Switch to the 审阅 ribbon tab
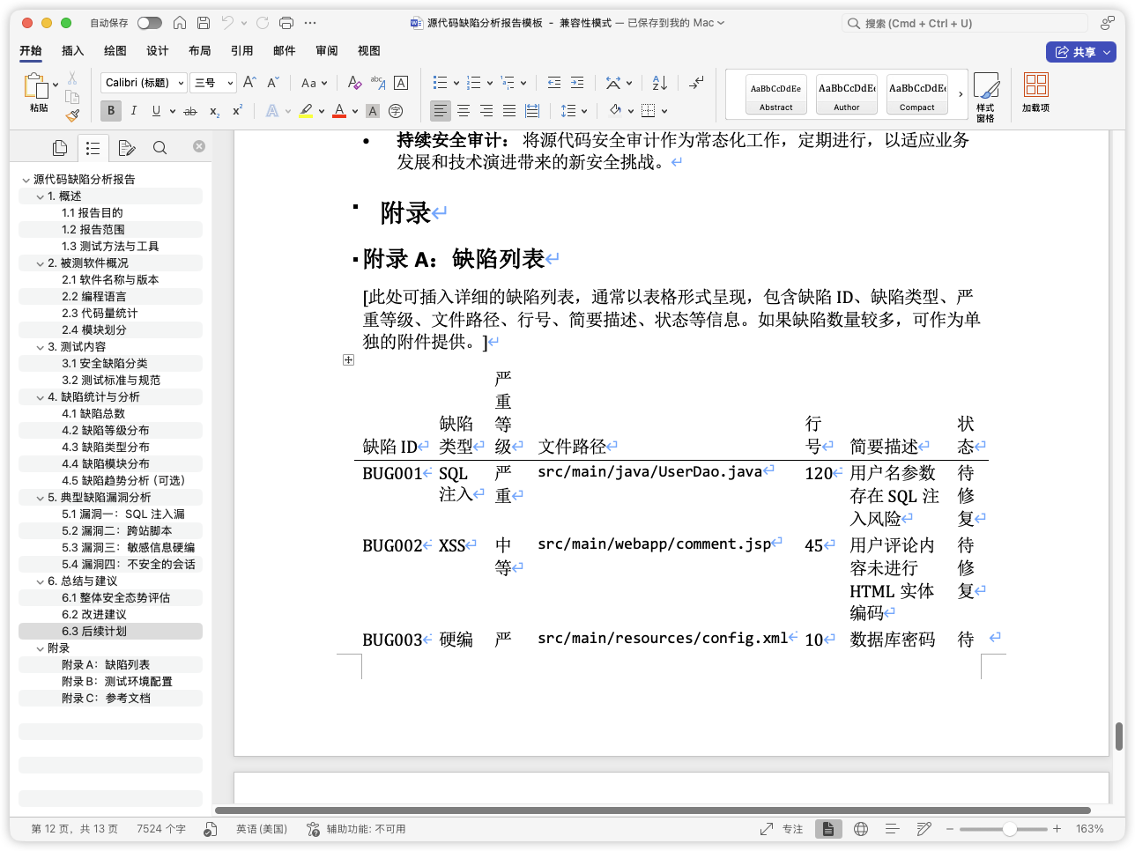Viewport: 1135px width, 851px height. coord(326,51)
